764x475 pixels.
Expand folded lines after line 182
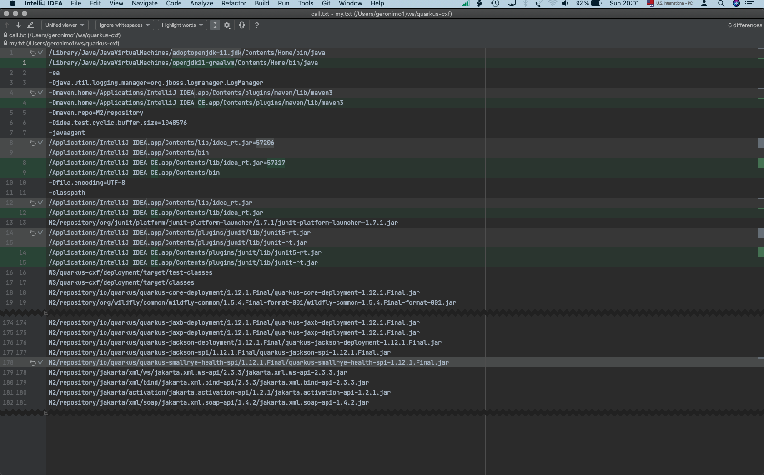click(46, 412)
